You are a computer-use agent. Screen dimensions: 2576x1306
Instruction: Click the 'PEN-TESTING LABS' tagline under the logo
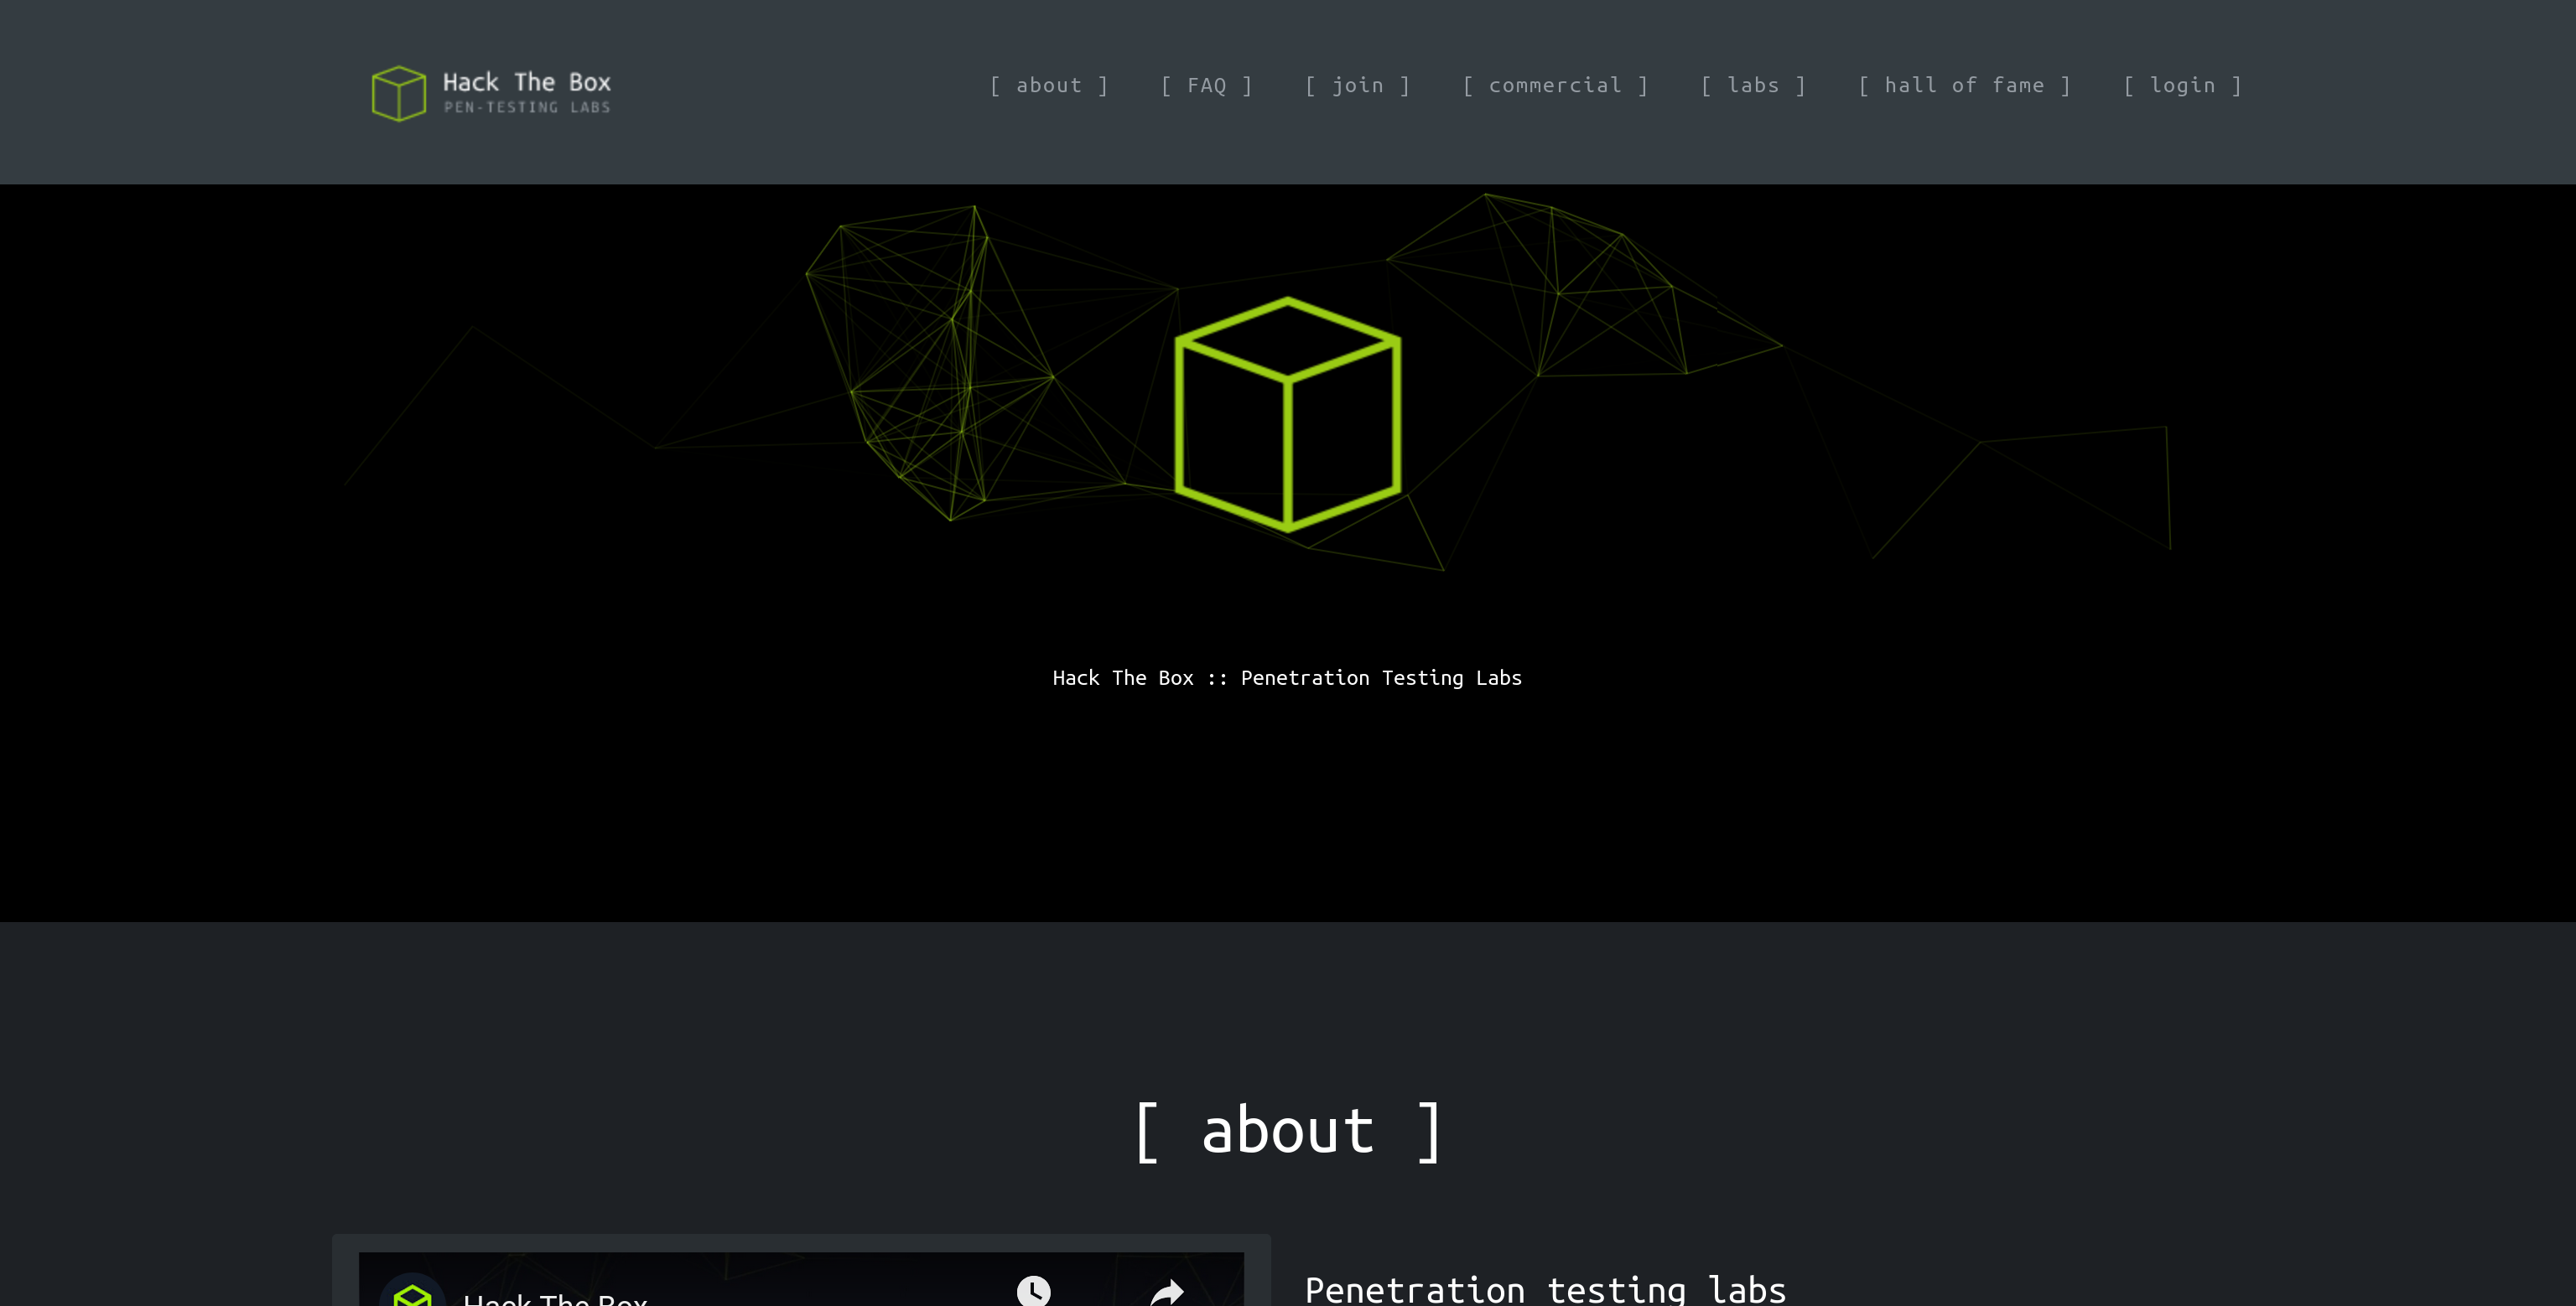click(527, 107)
